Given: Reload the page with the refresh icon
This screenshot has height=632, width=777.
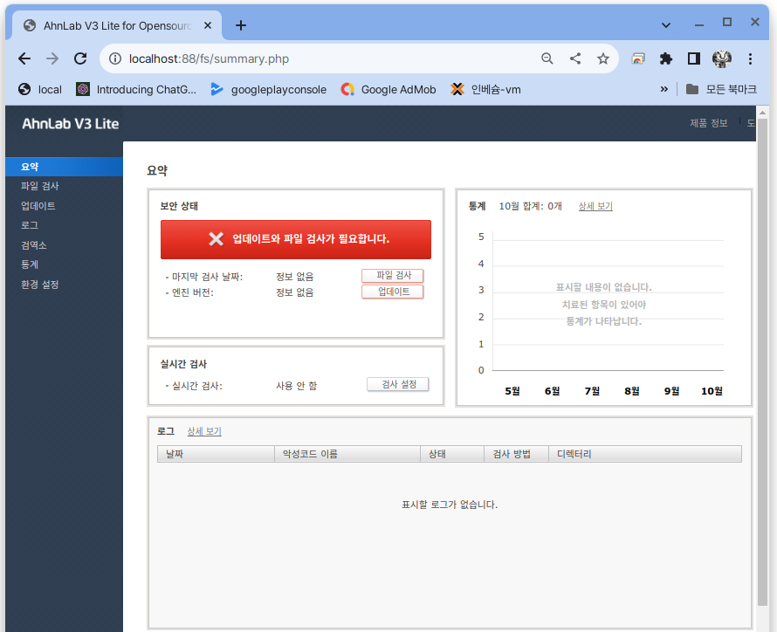Looking at the screenshot, I should click(x=80, y=59).
